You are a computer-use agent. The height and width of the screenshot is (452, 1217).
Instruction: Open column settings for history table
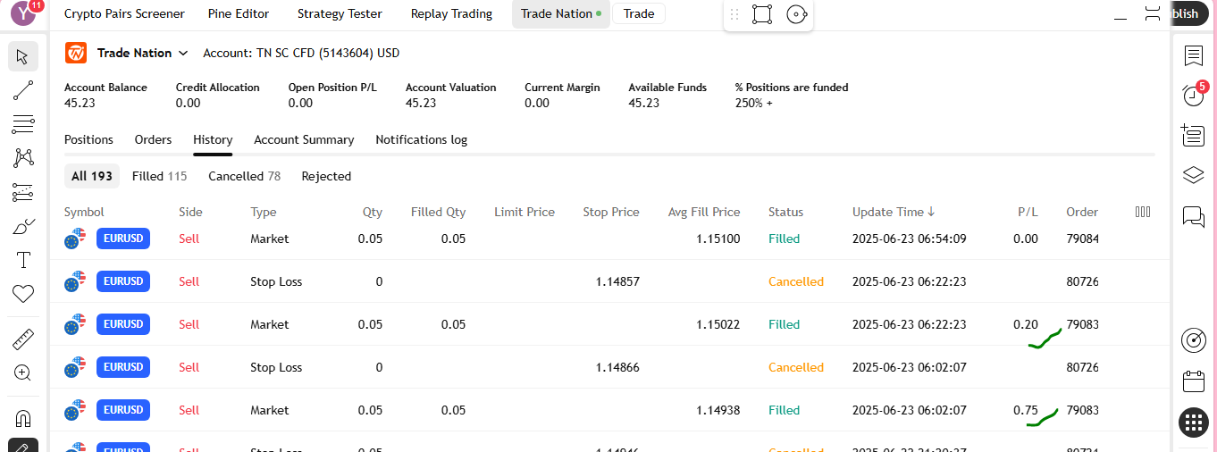click(x=1142, y=212)
